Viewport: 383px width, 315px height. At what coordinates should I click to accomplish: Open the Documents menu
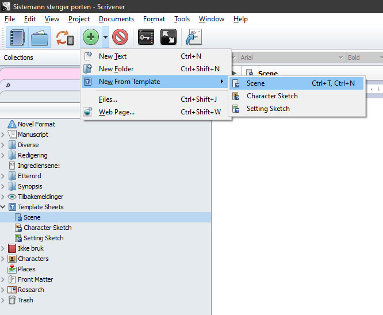[x=116, y=19]
